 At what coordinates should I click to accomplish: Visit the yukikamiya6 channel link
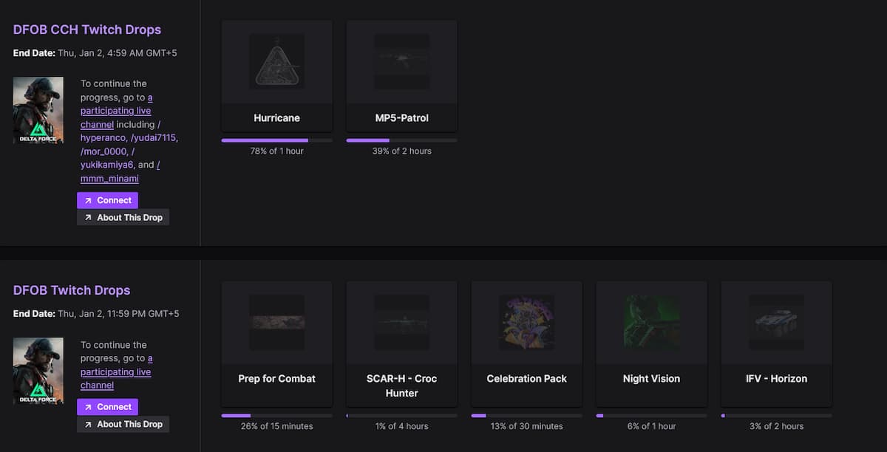pos(108,165)
